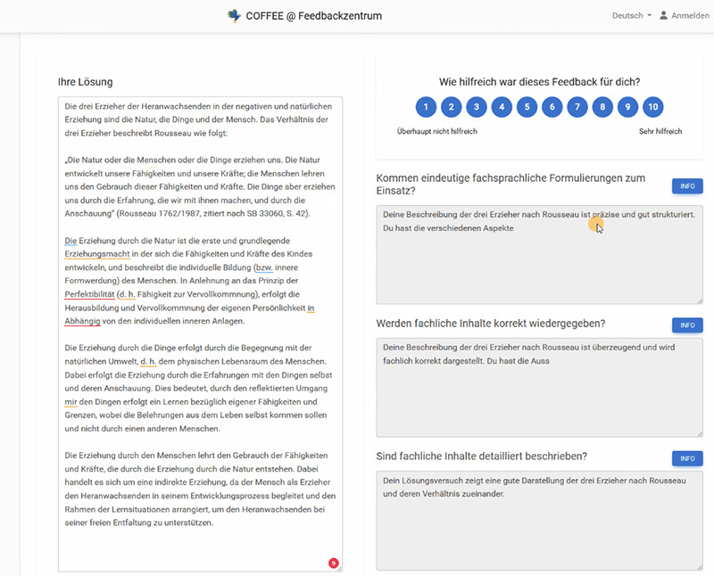Click INFO button for detailliert beschrieben question
Image resolution: width=714 pixels, height=576 pixels.
click(687, 458)
